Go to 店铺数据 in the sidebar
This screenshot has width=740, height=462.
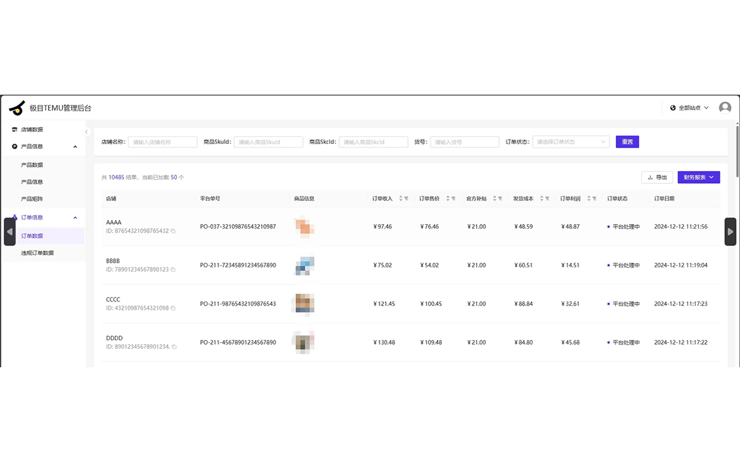[32, 129]
